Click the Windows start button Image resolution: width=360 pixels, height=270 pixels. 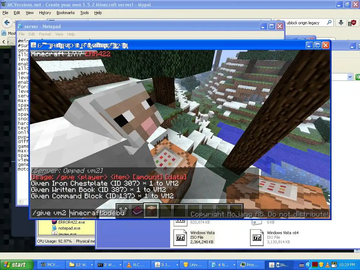(16, 265)
